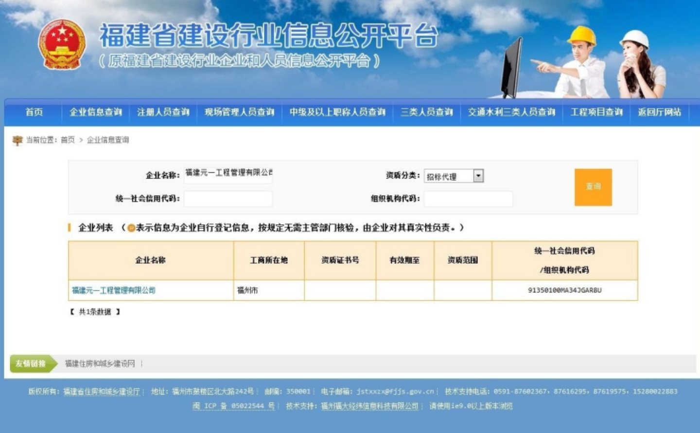
Task: Open the 首页 navigation tab
Action: (34, 112)
